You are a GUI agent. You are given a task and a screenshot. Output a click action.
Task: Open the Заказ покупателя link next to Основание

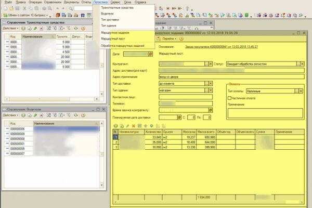(x=222, y=47)
